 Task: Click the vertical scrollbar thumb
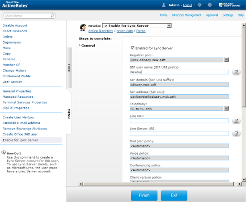[244, 67]
